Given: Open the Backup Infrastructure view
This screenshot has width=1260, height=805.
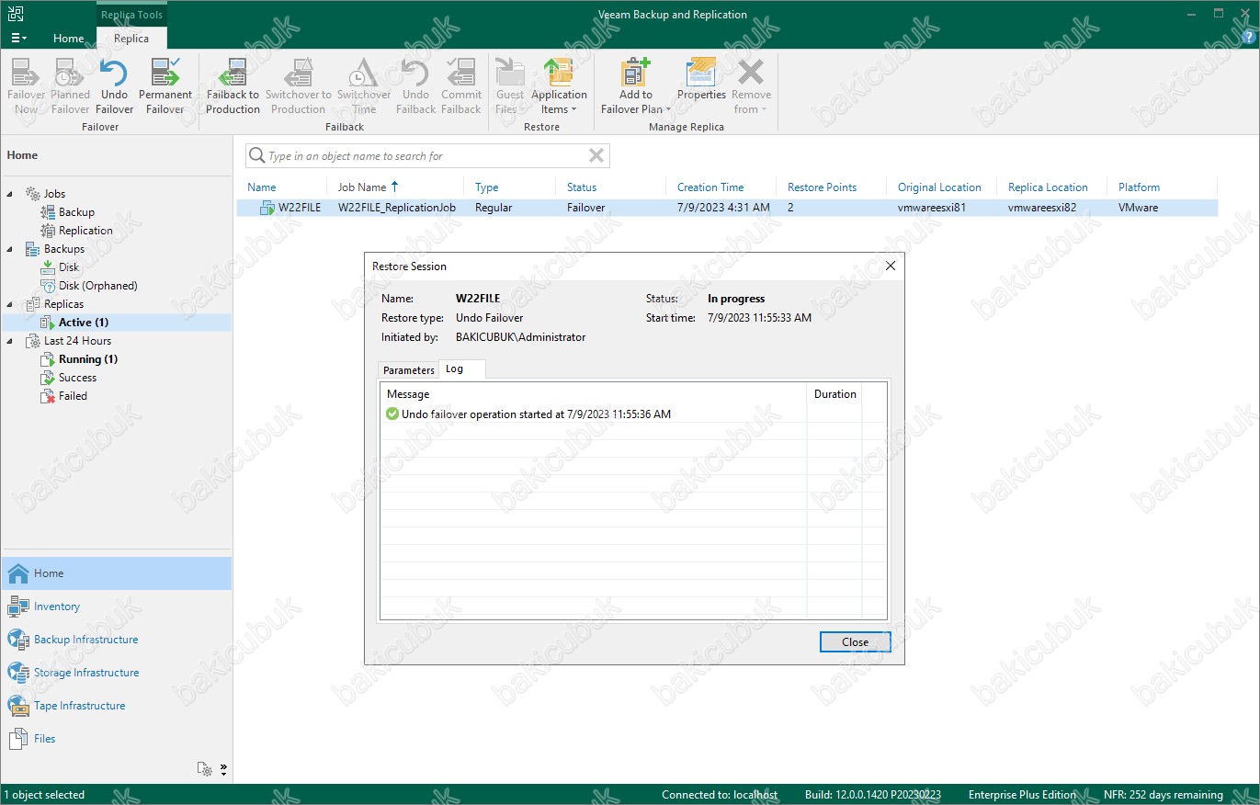Looking at the screenshot, I should click(117, 640).
